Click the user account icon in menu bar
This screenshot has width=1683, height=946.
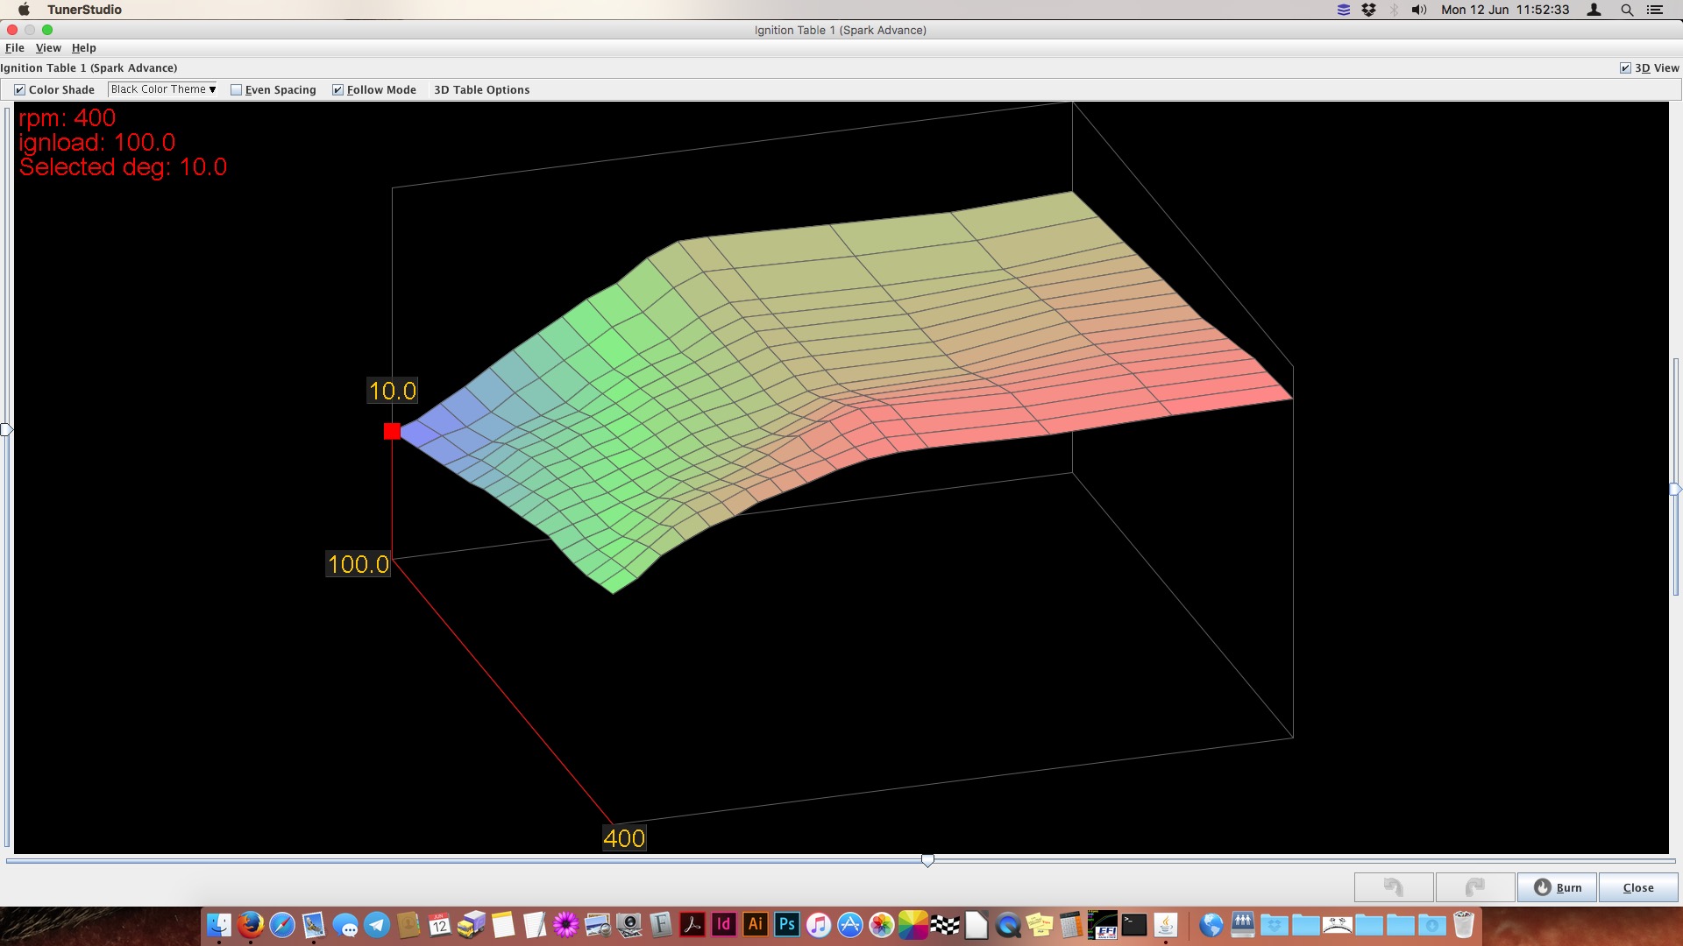[x=1594, y=10]
